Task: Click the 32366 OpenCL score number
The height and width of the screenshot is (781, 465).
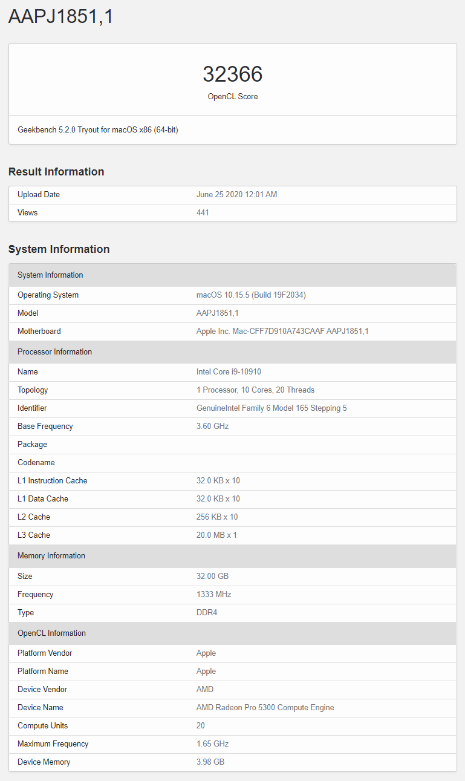Action: coord(232,74)
